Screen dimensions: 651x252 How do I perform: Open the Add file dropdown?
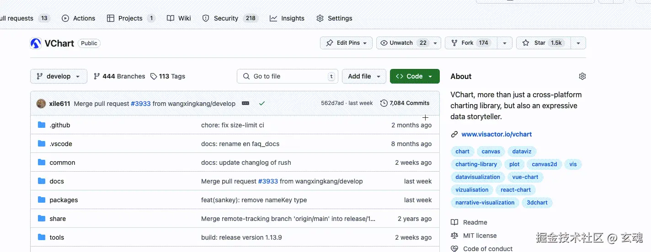pos(364,76)
